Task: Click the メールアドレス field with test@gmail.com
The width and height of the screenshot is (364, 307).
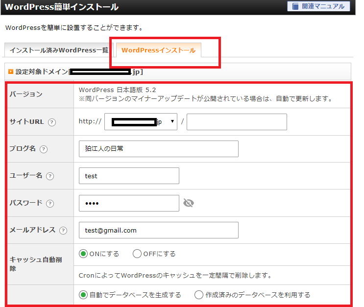Action: tap(158, 230)
